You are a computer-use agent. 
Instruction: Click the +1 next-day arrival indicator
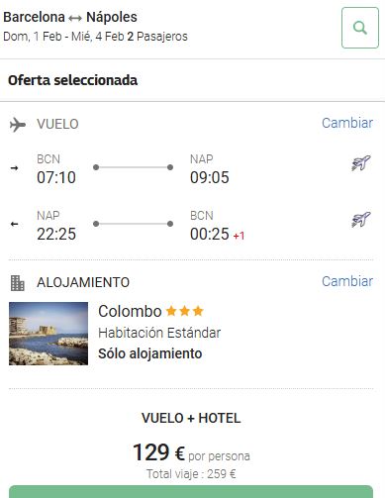point(239,236)
